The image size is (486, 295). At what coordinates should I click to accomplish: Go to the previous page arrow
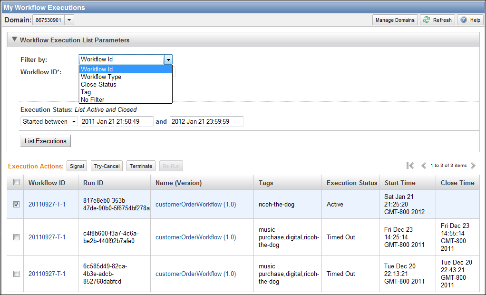[424, 166]
